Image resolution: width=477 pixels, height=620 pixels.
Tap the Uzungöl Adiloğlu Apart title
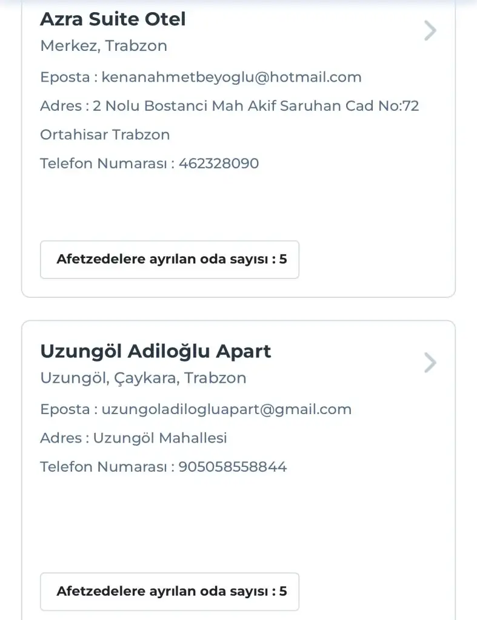(155, 351)
